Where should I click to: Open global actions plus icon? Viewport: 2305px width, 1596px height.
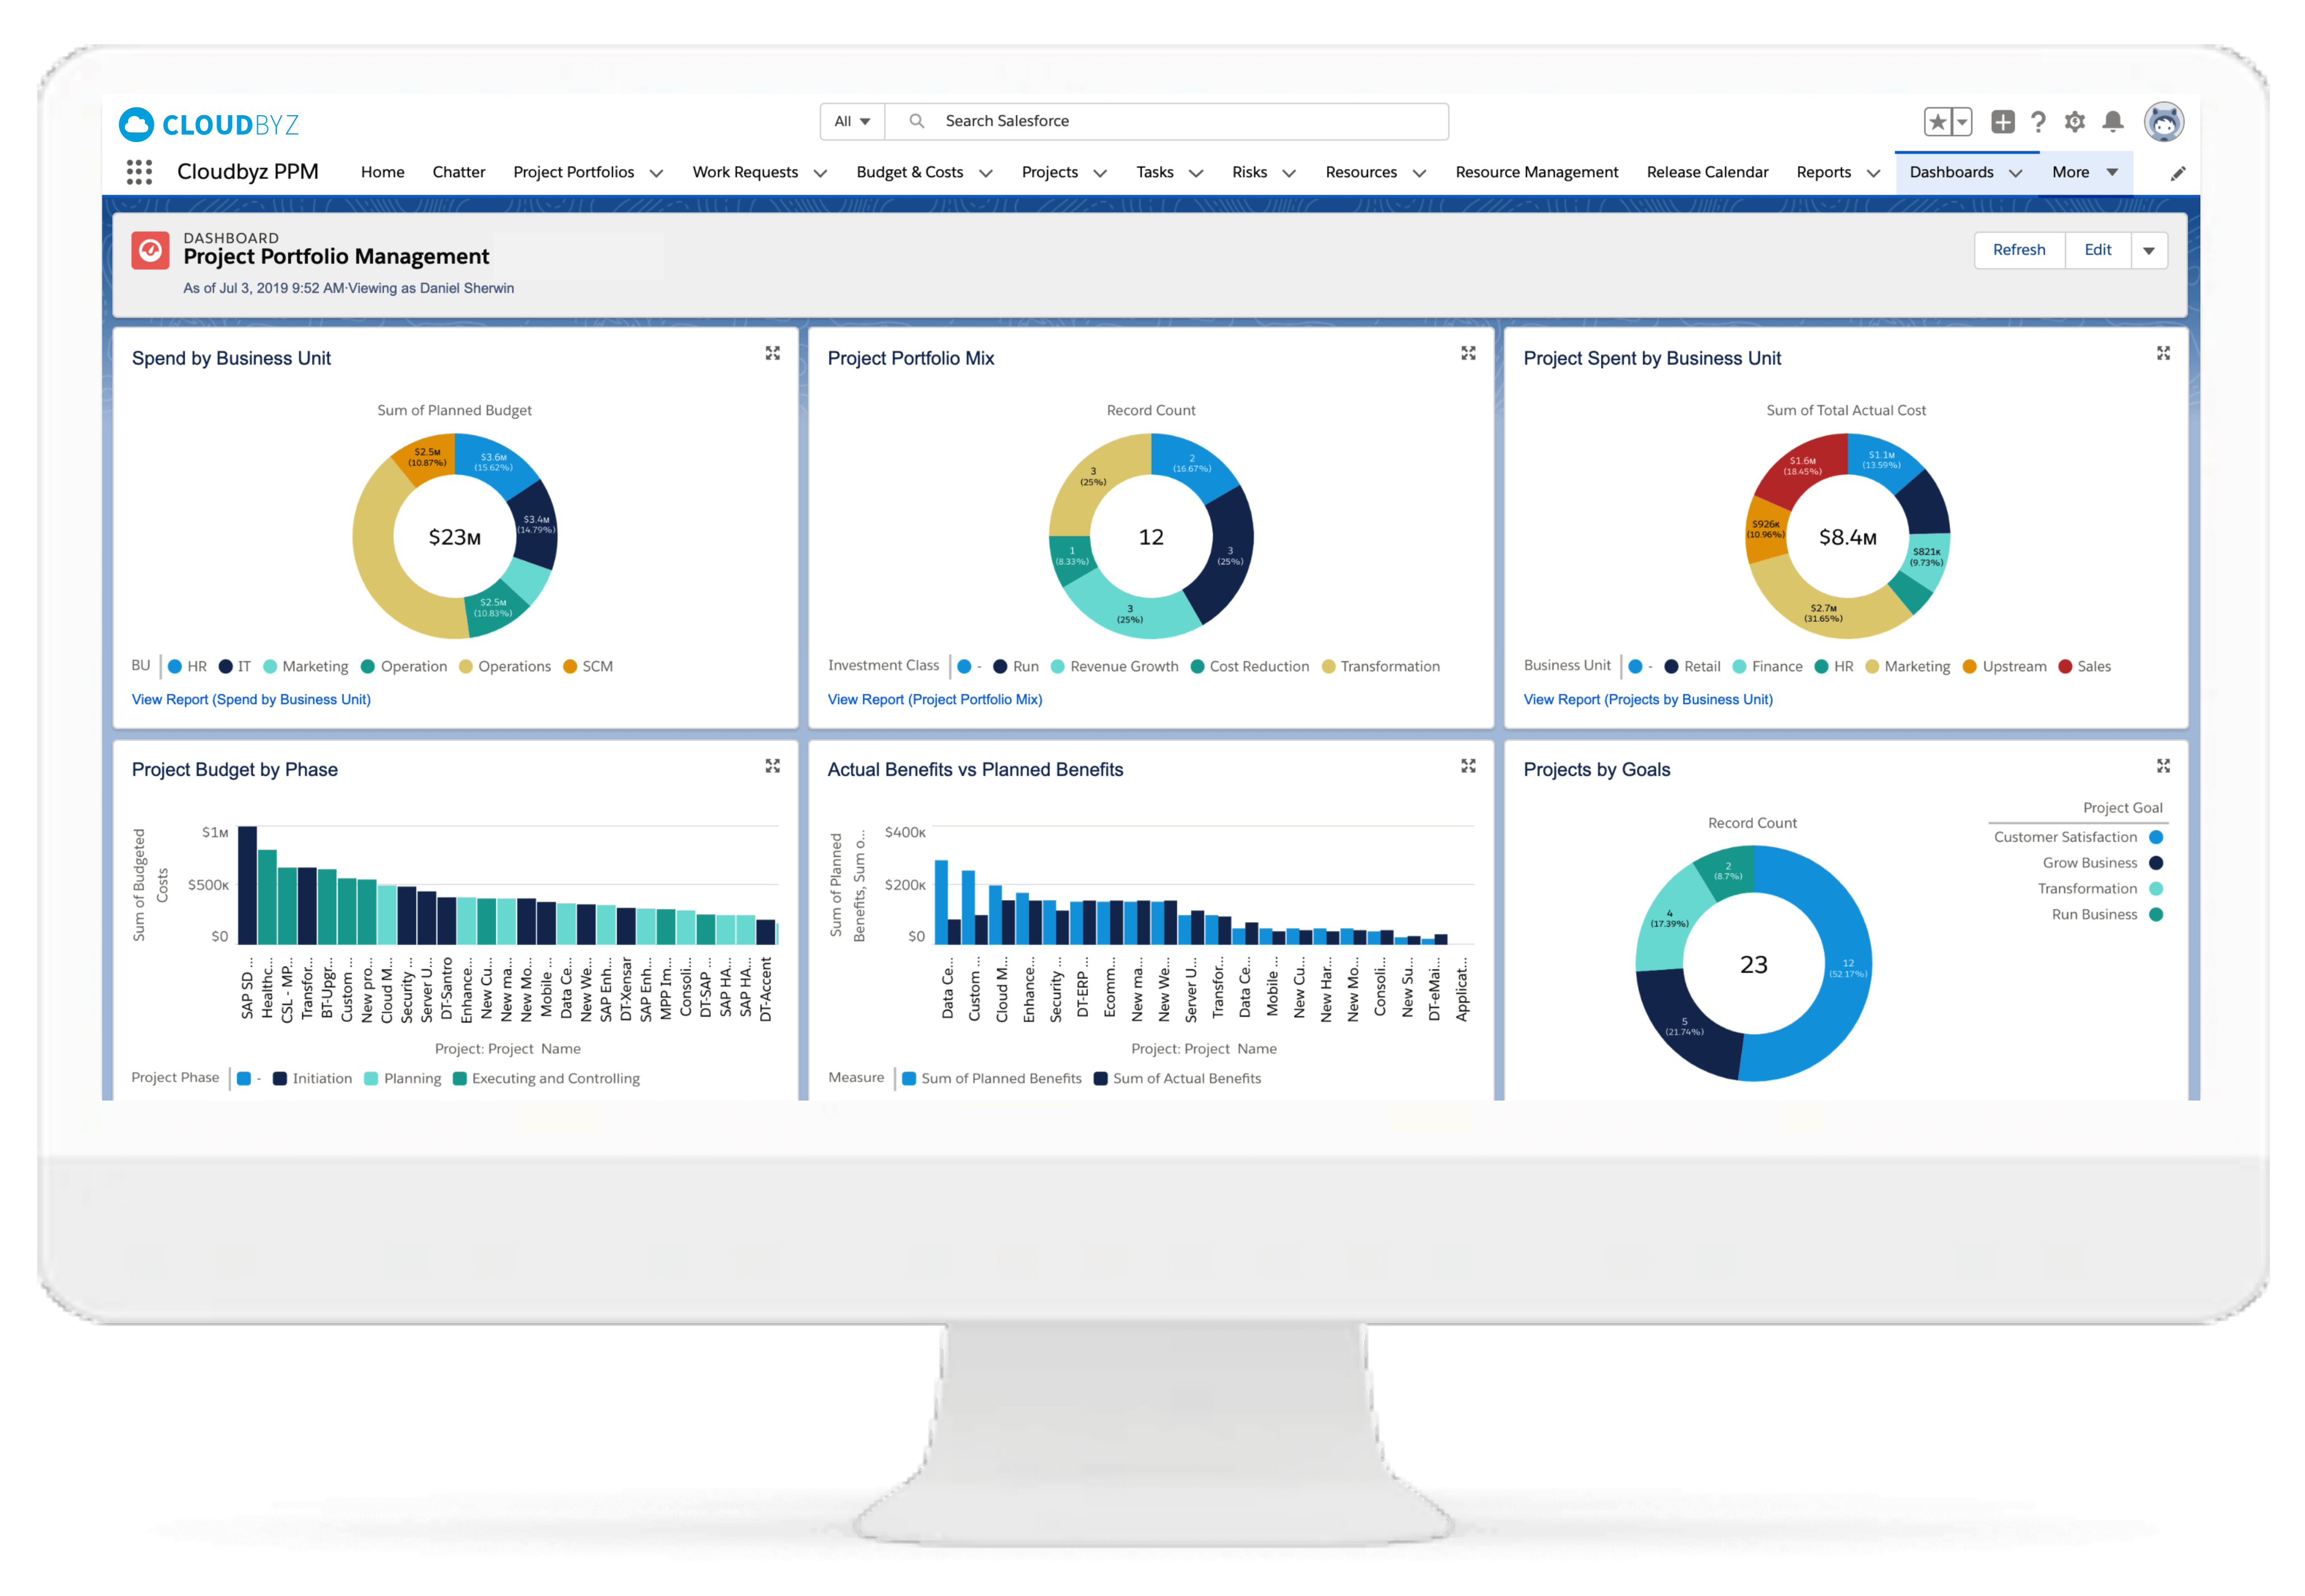point(2002,122)
